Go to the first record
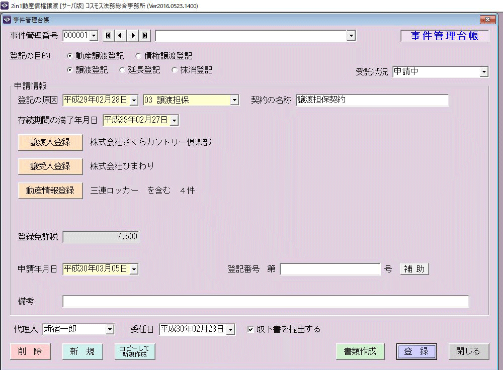Screen dimensions: 503x370 point(108,36)
